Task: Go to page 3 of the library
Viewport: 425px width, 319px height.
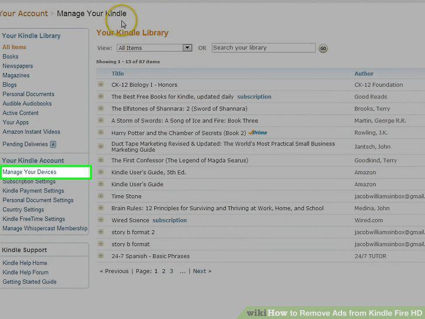Action: [171, 271]
